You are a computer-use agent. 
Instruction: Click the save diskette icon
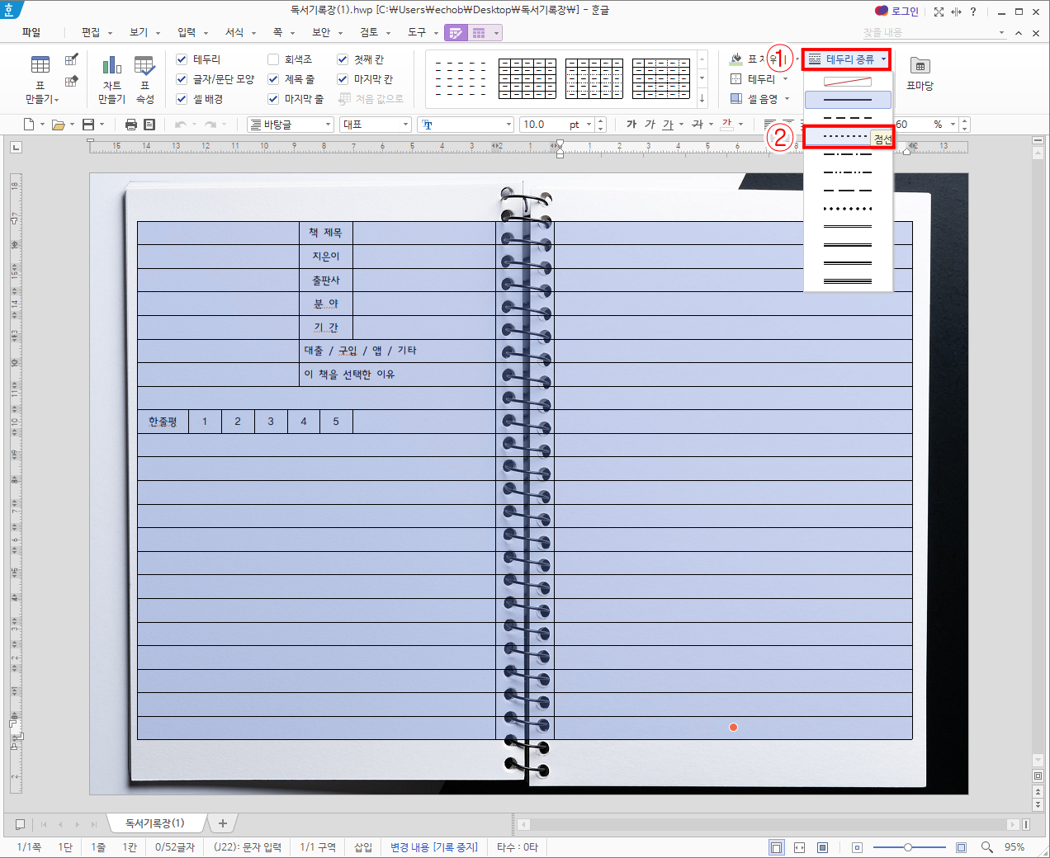[88, 125]
